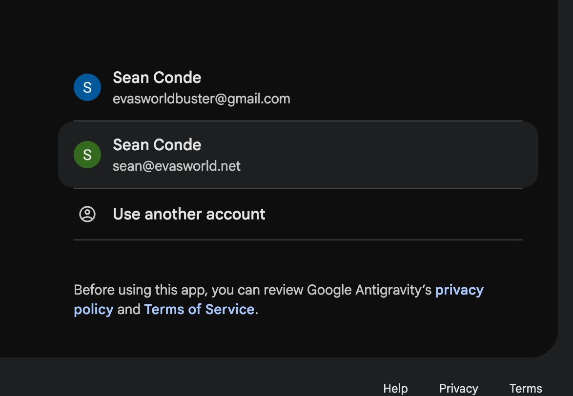
Task: Click the green S avatar for sean@evasworld.net
Action: pos(87,155)
